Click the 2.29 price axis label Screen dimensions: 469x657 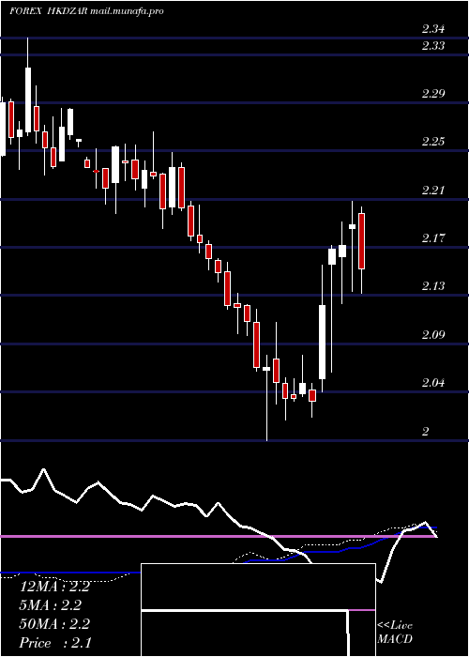[433, 94]
